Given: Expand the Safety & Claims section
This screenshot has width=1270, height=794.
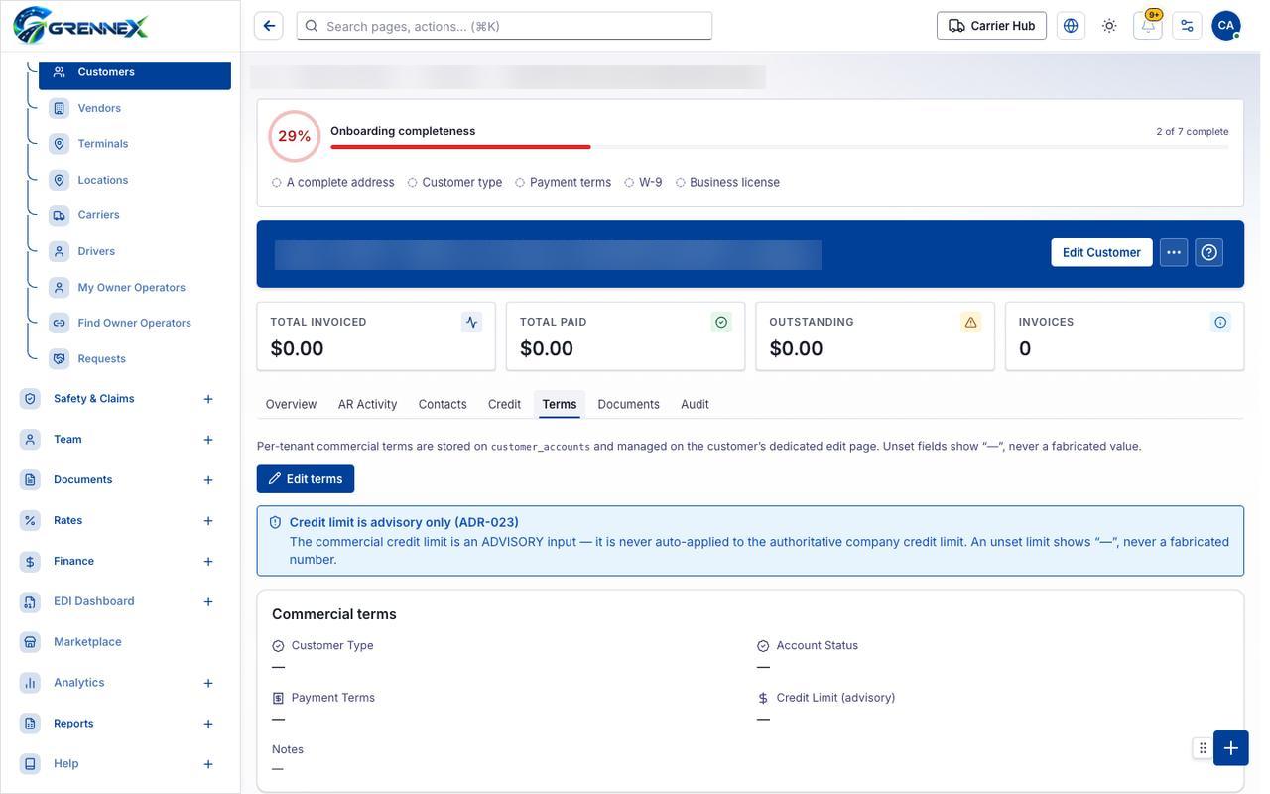Looking at the screenshot, I should (208, 399).
